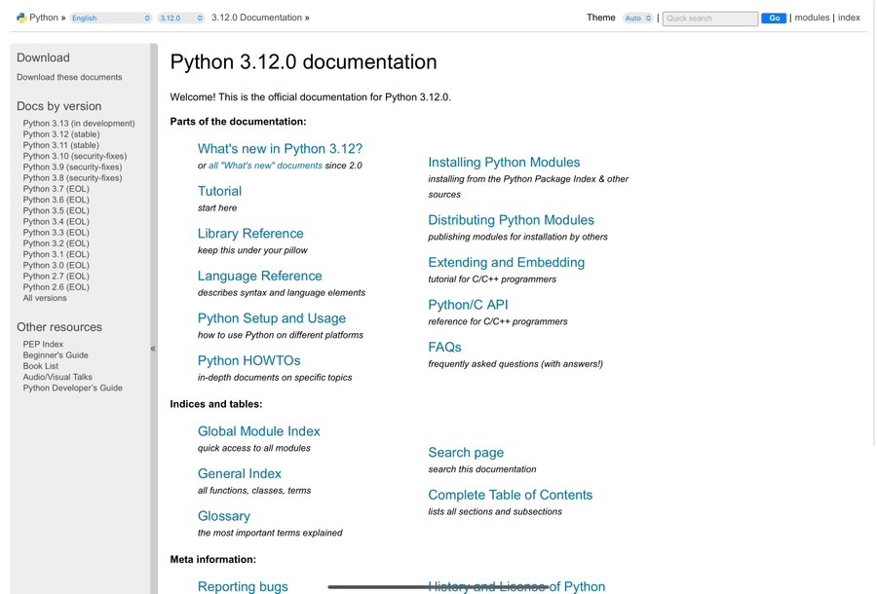The height and width of the screenshot is (594, 877).
Task: Open Python 3.11 (stable) docs
Action: [x=61, y=145]
